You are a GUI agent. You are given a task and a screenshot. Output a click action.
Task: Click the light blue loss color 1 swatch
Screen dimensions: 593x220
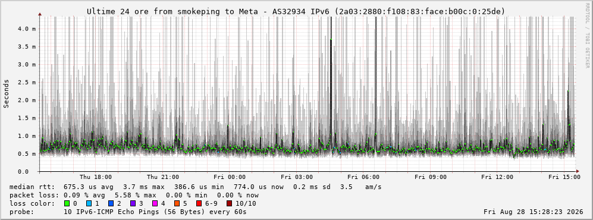tap(89, 203)
